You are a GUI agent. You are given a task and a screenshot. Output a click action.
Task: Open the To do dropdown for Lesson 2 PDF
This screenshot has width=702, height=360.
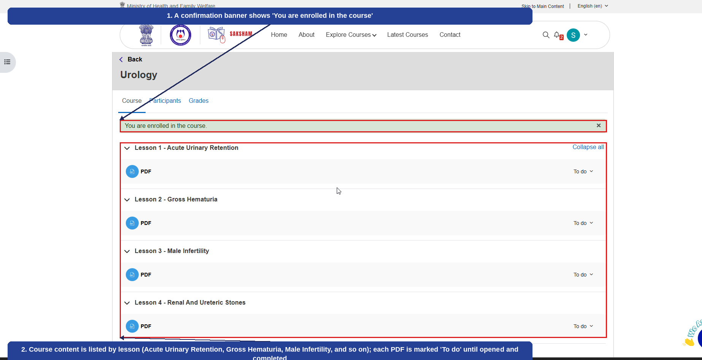point(583,223)
